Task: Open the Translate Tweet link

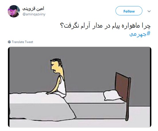Action: pos(22,42)
